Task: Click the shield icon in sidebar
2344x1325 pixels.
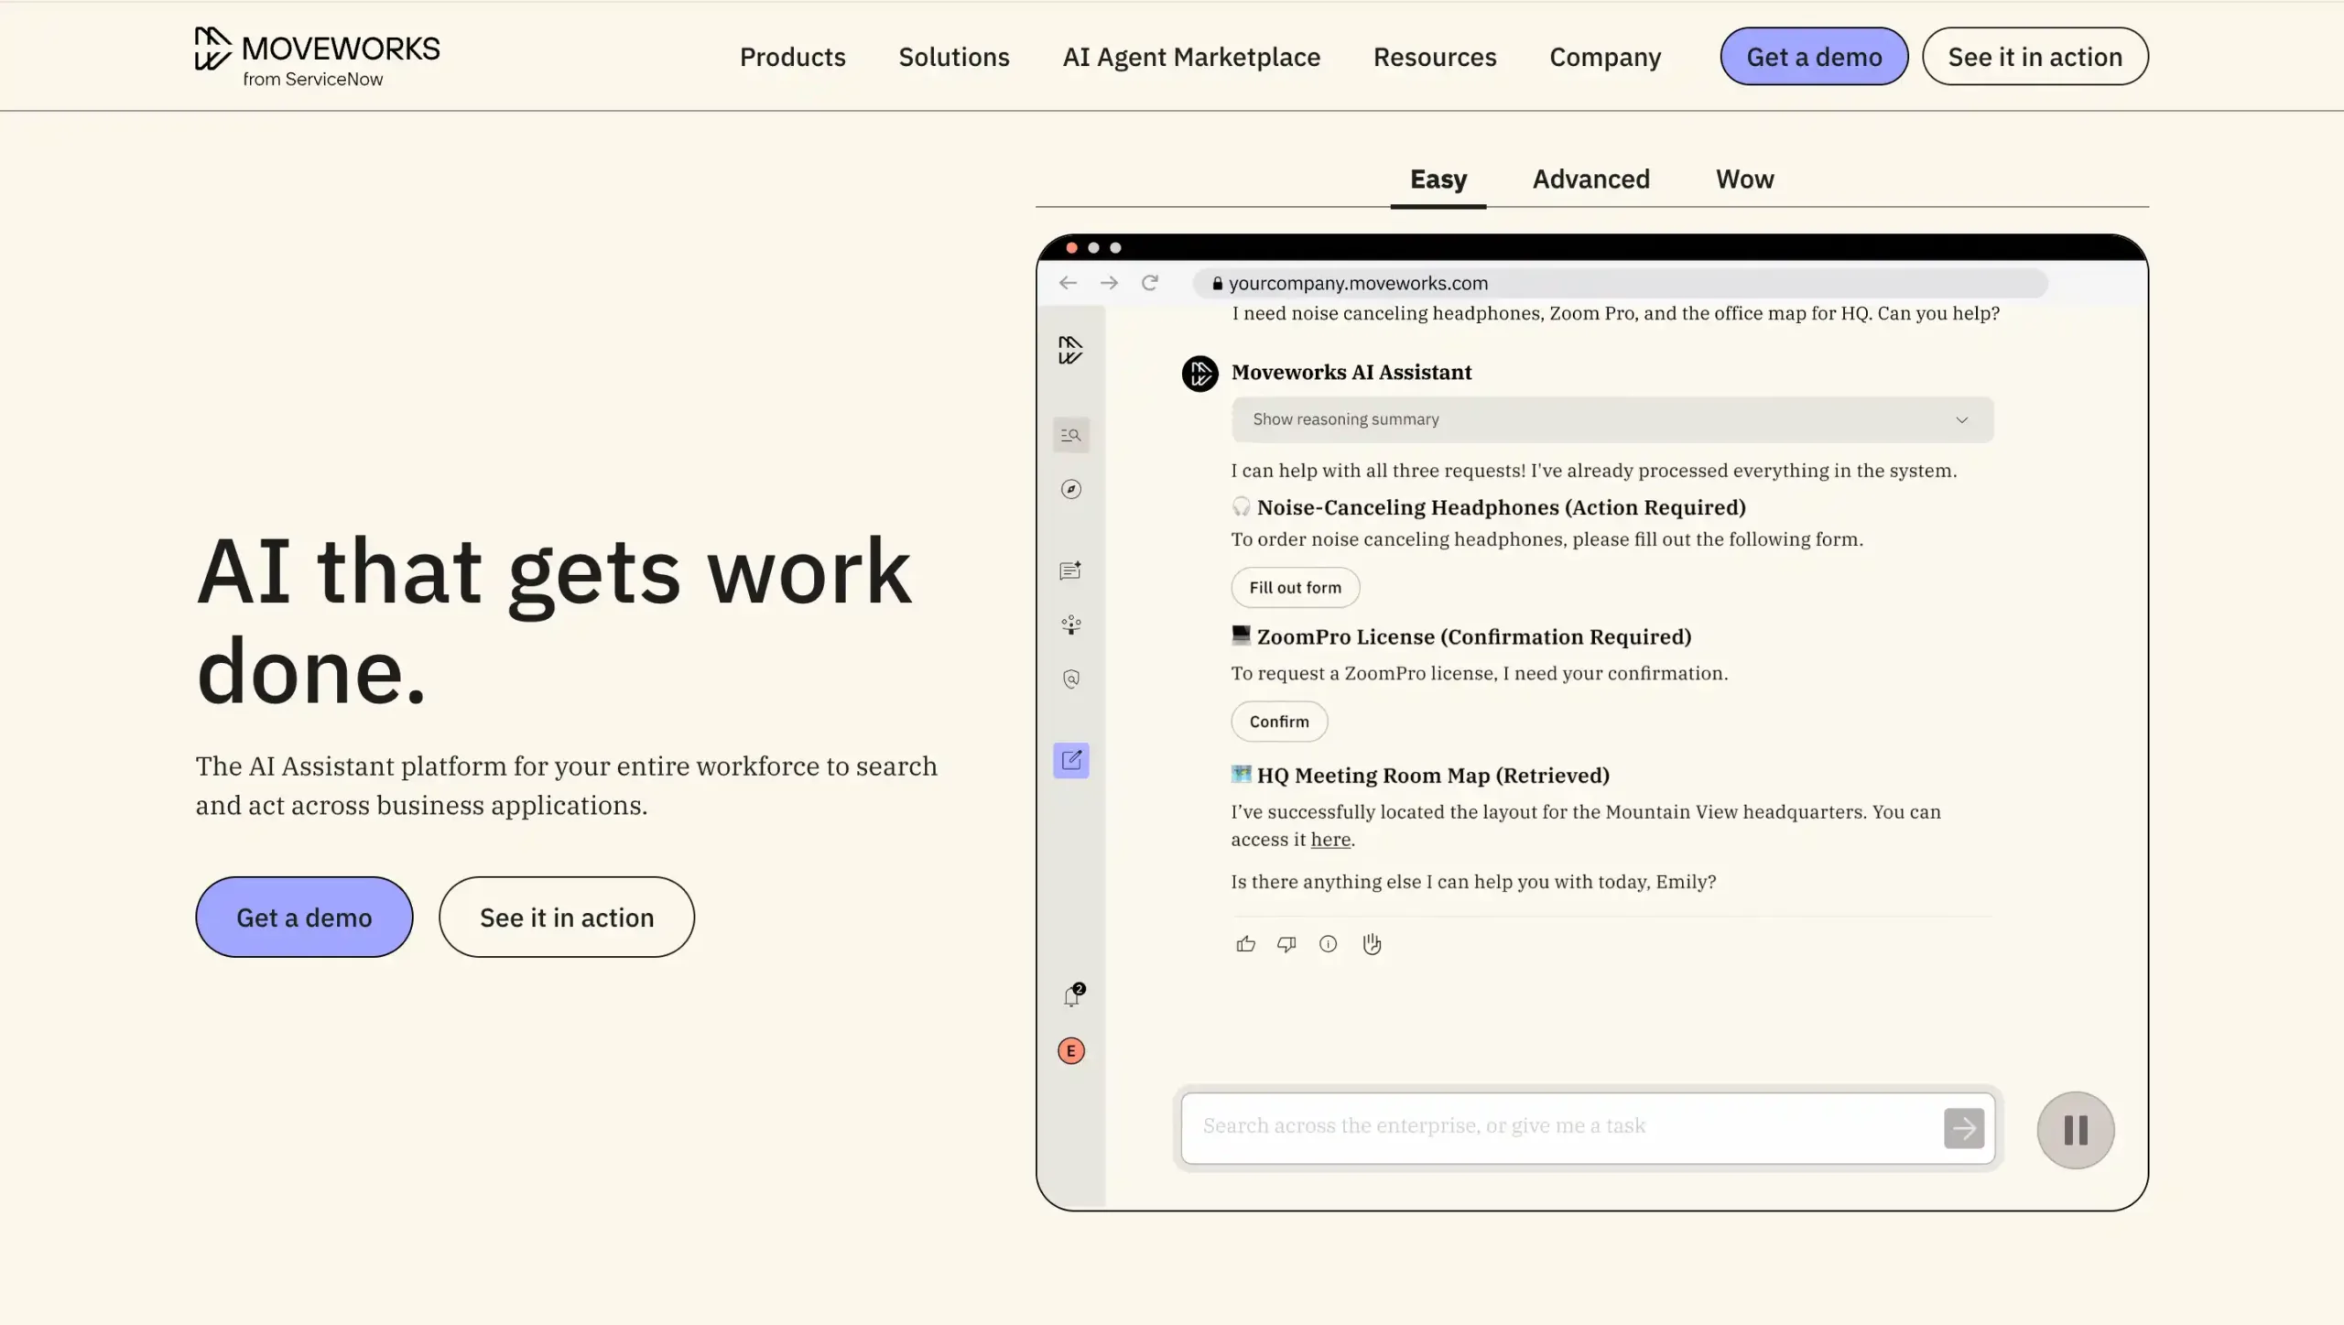Action: (1070, 679)
